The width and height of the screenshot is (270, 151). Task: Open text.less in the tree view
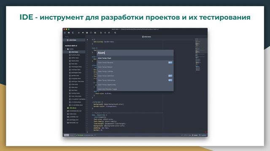coord(73,90)
